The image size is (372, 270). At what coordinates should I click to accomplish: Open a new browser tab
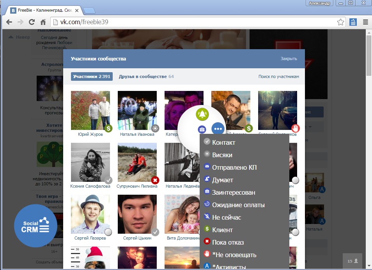pyautogui.click(x=89, y=11)
